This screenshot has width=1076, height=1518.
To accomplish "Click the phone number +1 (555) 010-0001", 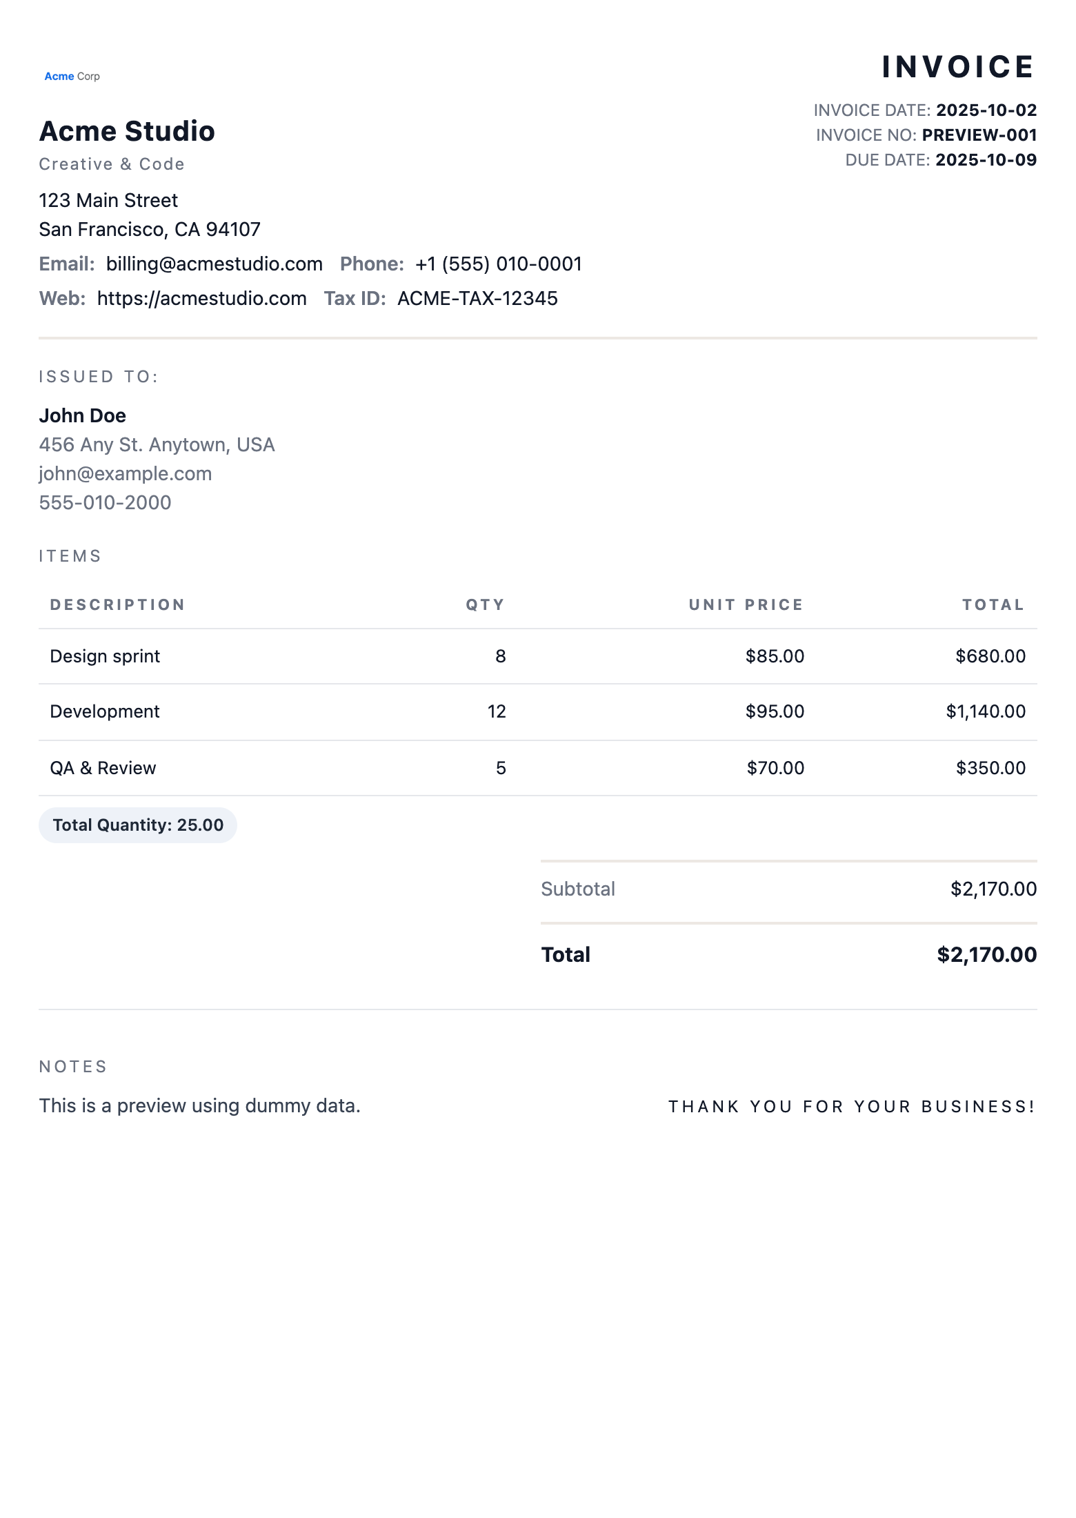I will coord(498,264).
